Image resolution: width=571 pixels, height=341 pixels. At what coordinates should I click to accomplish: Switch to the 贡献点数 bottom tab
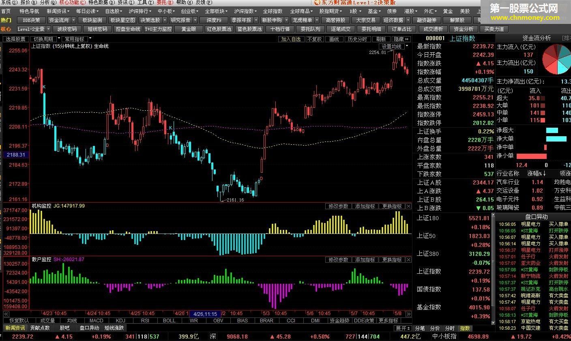pyautogui.click(x=40, y=328)
